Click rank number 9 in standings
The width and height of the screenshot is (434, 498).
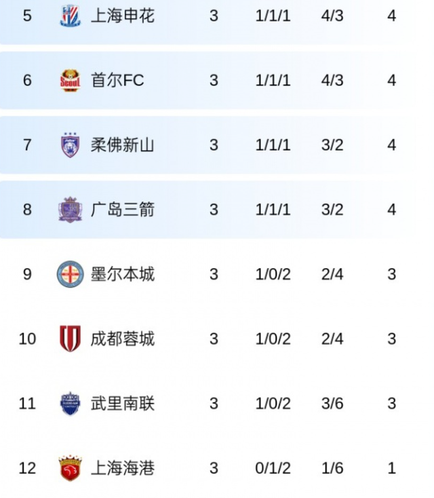[27, 274]
